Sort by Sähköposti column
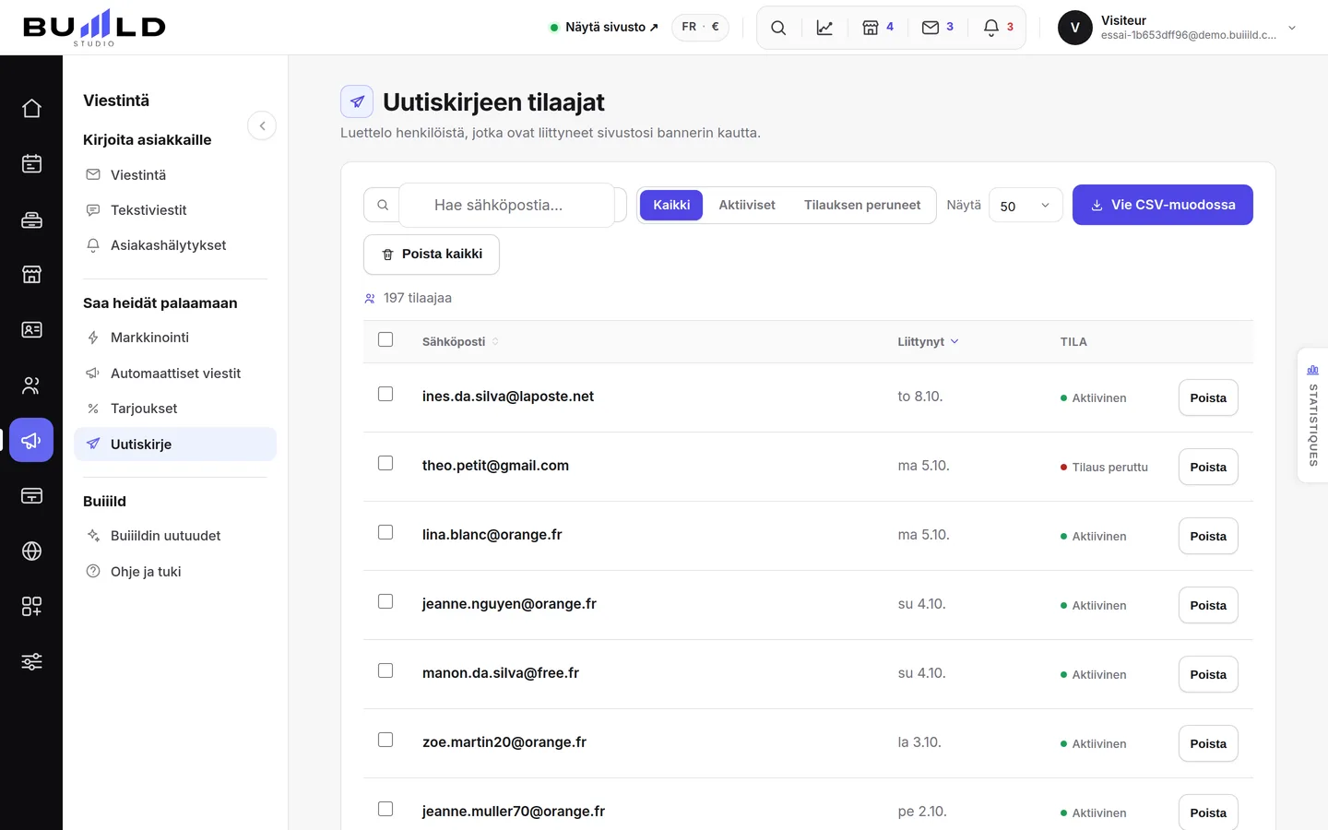 coord(460,341)
